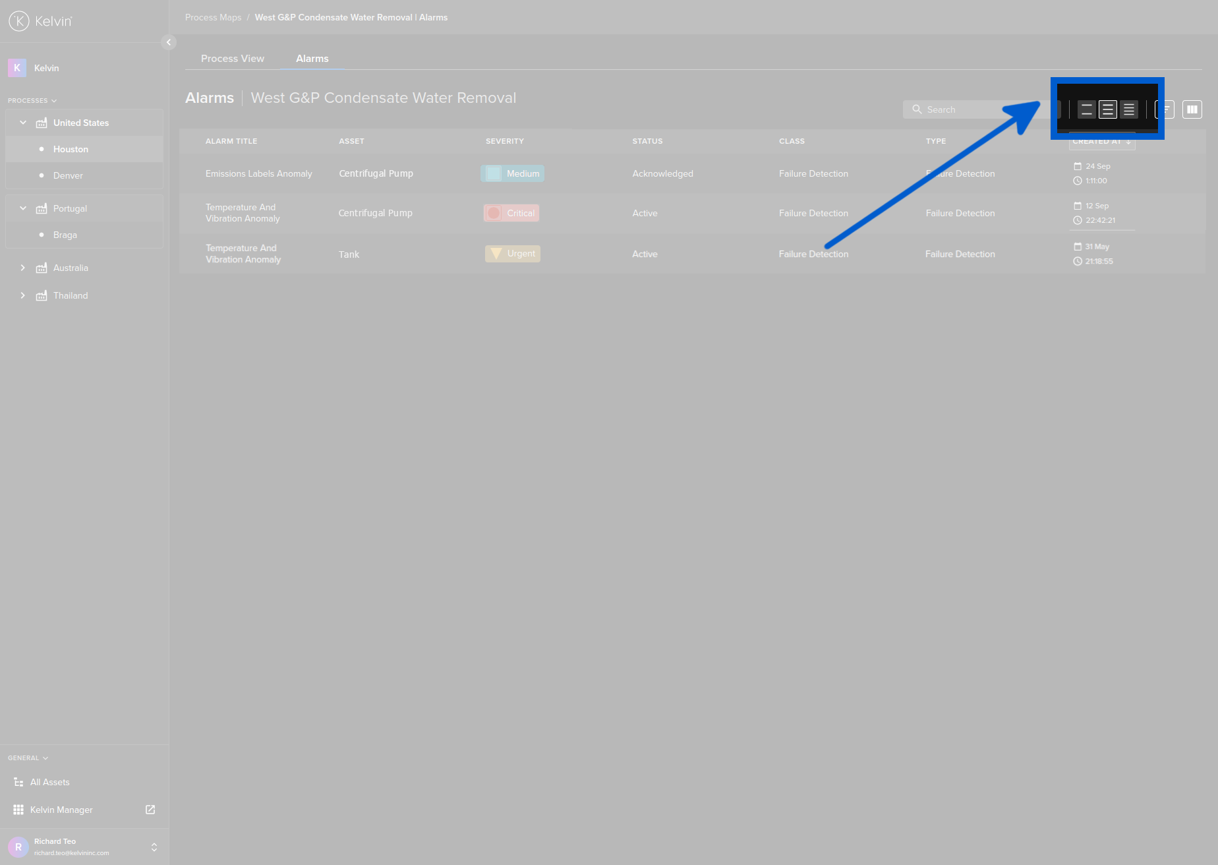Go to Process Maps breadcrumb link

(213, 17)
